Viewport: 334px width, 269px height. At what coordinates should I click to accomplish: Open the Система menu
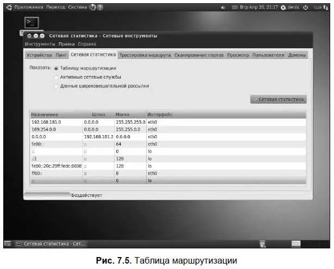click(x=78, y=7)
